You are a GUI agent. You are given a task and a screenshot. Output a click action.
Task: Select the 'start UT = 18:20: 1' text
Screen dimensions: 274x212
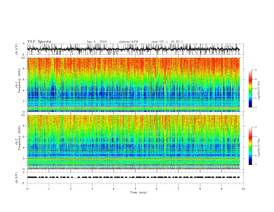(x=167, y=42)
